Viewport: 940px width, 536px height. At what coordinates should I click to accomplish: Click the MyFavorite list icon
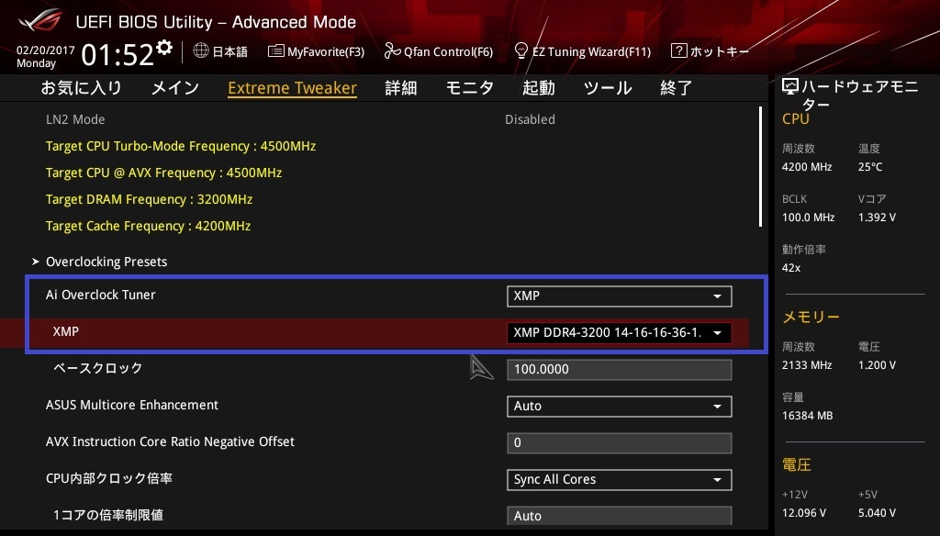click(x=275, y=51)
